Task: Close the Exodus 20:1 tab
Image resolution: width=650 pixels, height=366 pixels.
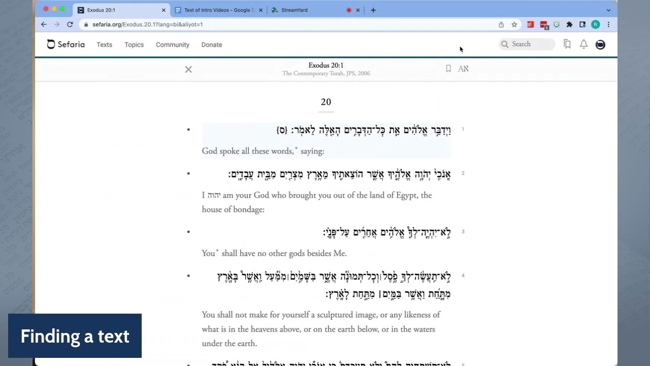Action: click(164, 10)
